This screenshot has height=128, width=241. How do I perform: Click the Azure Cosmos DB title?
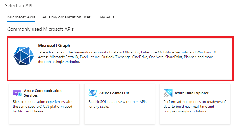[x=114, y=93]
